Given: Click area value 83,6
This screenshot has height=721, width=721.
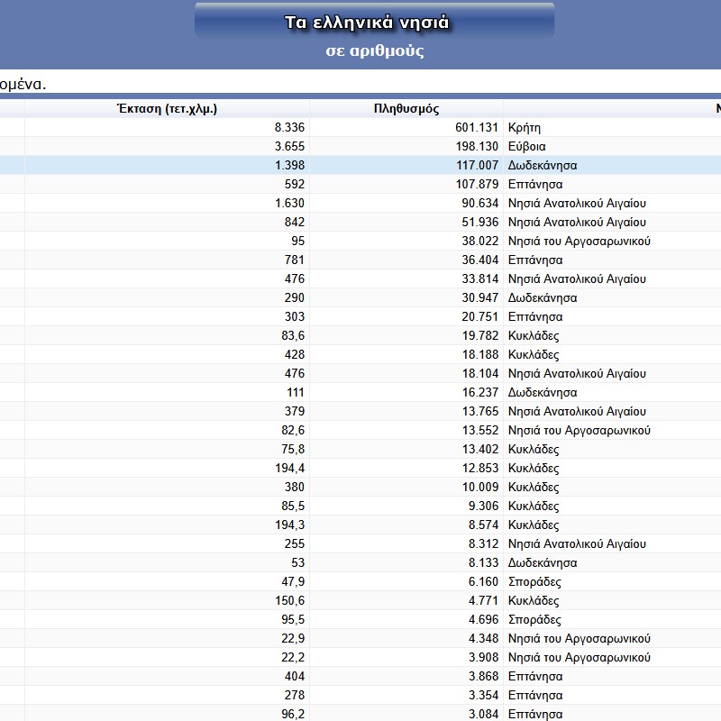Looking at the screenshot, I should (293, 335).
